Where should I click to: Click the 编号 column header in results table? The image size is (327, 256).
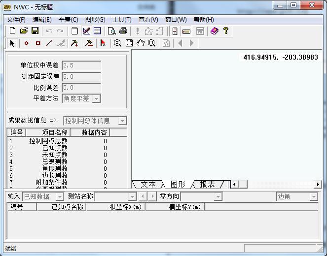click(x=16, y=132)
